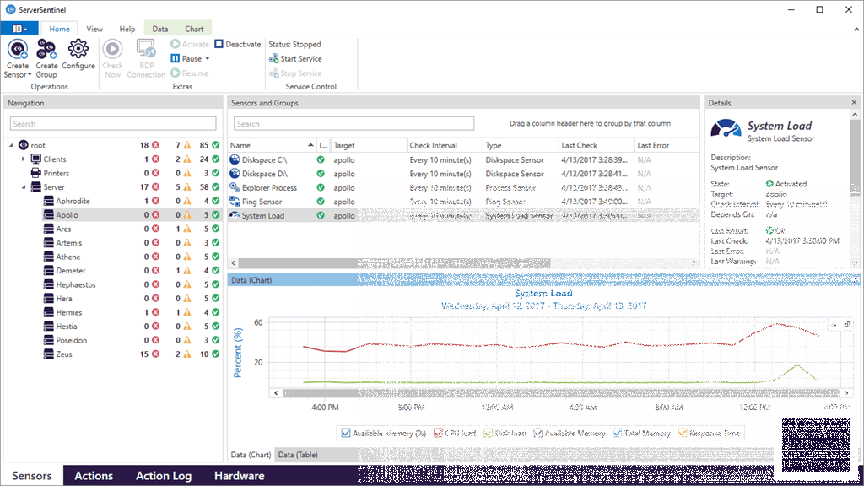Click the Start Service icon
The width and height of the screenshot is (864, 486).
coord(274,59)
